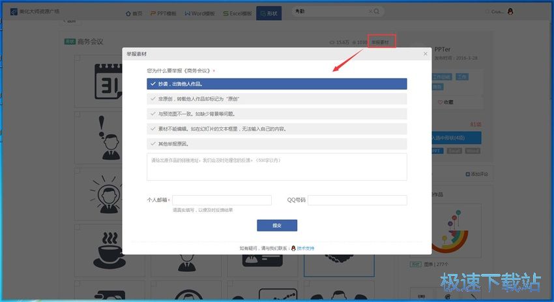Select reason 与预览图不一致

[x=276, y=114]
